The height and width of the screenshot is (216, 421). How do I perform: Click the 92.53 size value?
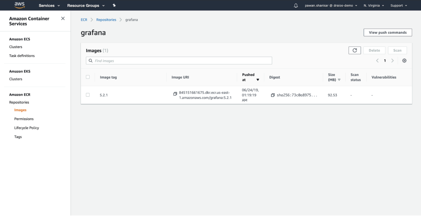pyautogui.click(x=332, y=95)
